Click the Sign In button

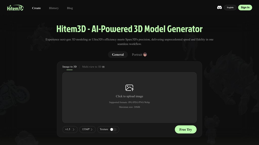click(245, 8)
